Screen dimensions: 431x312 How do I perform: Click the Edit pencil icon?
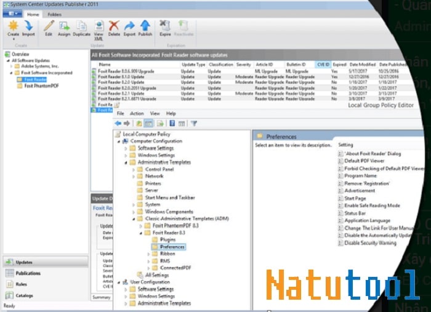coord(49,28)
